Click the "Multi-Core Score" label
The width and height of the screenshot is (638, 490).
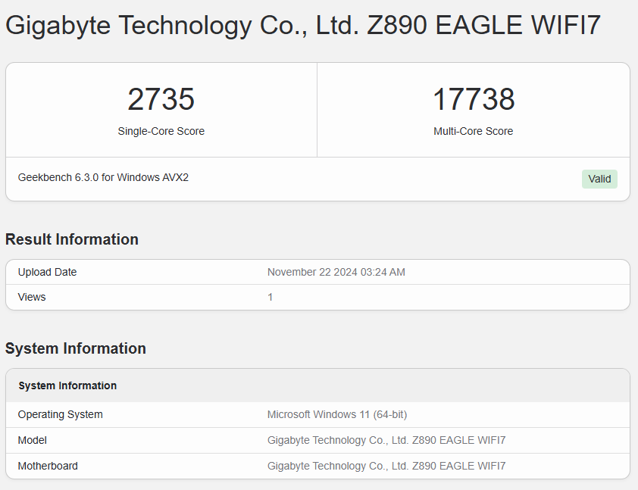click(x=474, y=131)
